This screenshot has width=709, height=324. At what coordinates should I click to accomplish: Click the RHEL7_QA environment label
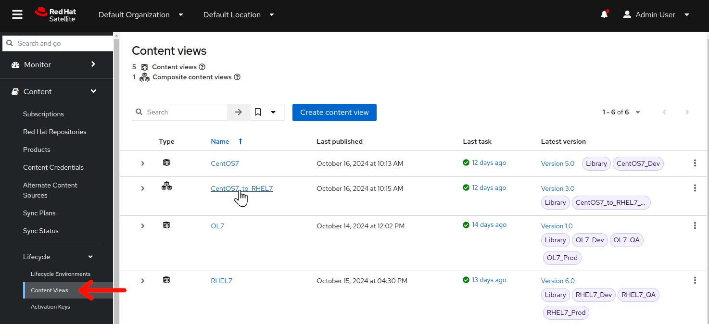(638, 295)
